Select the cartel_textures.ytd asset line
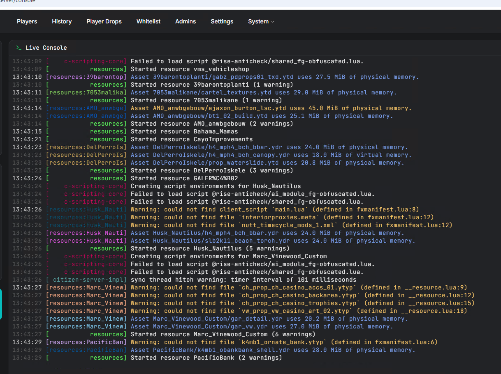The image size is (501, 374). [264, 92]
